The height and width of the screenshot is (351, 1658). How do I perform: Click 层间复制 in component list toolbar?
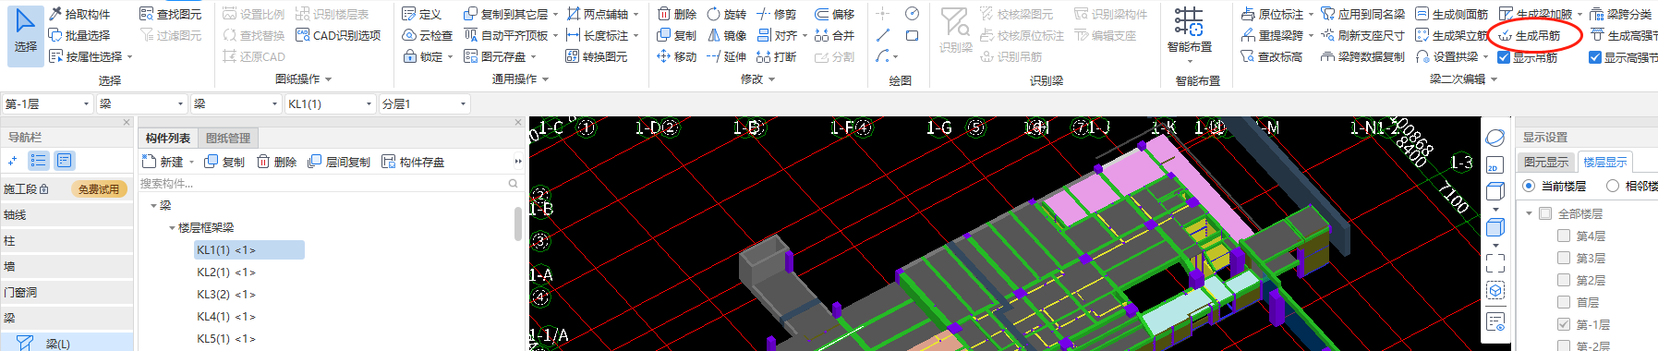339,162
